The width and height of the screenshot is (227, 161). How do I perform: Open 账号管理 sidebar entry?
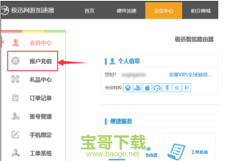(41, 116)
